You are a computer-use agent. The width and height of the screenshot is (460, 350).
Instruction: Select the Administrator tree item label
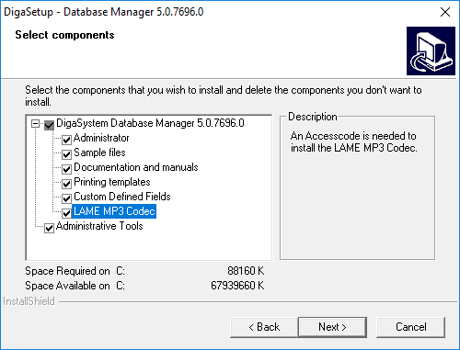pyautogui.click(x=101, y=138)
